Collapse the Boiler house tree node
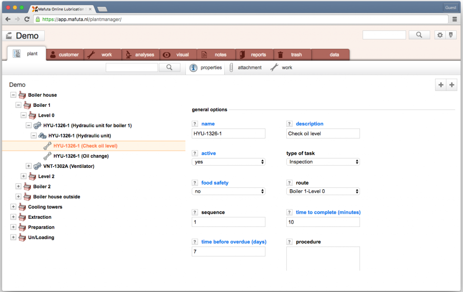 [x=13, y=95]
